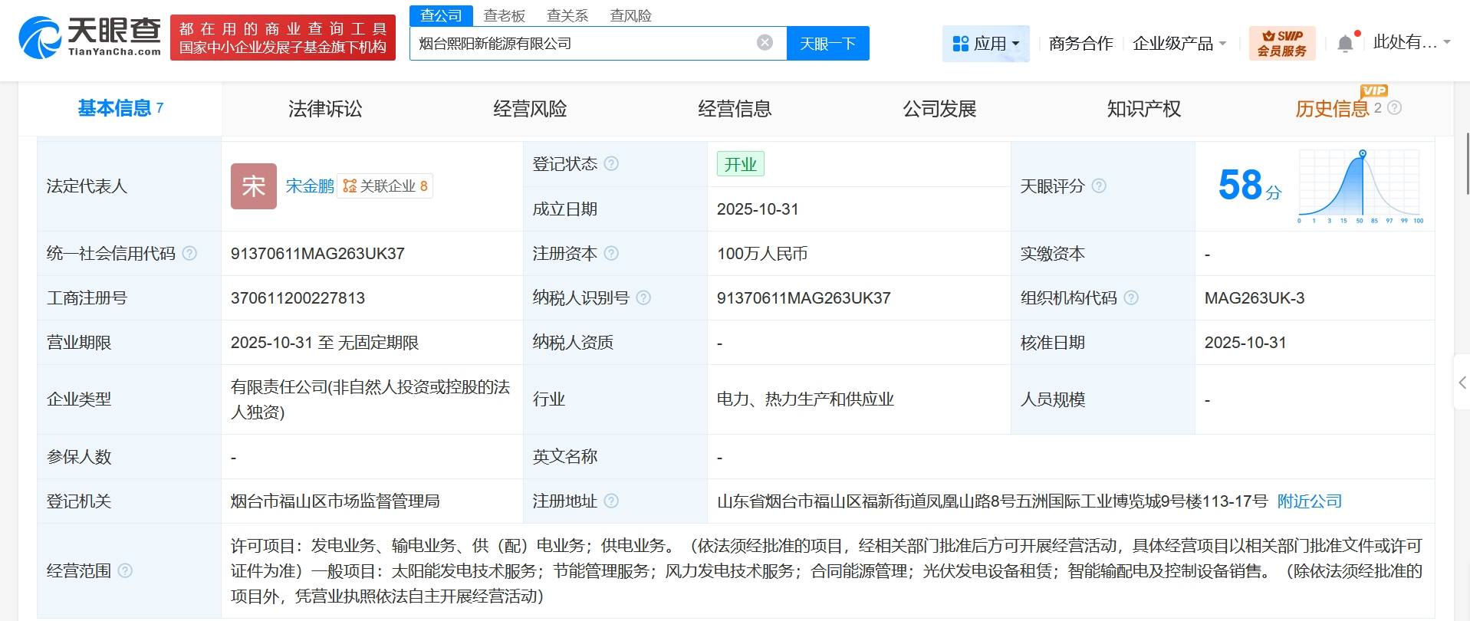Click credit code 91370611MAG263UK37 under 统一社会信用代码

[317, 253]
